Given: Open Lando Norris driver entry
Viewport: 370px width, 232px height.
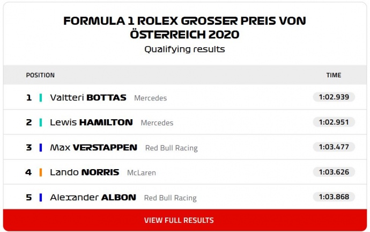Looking at the screenshot, I should point(84,172).
